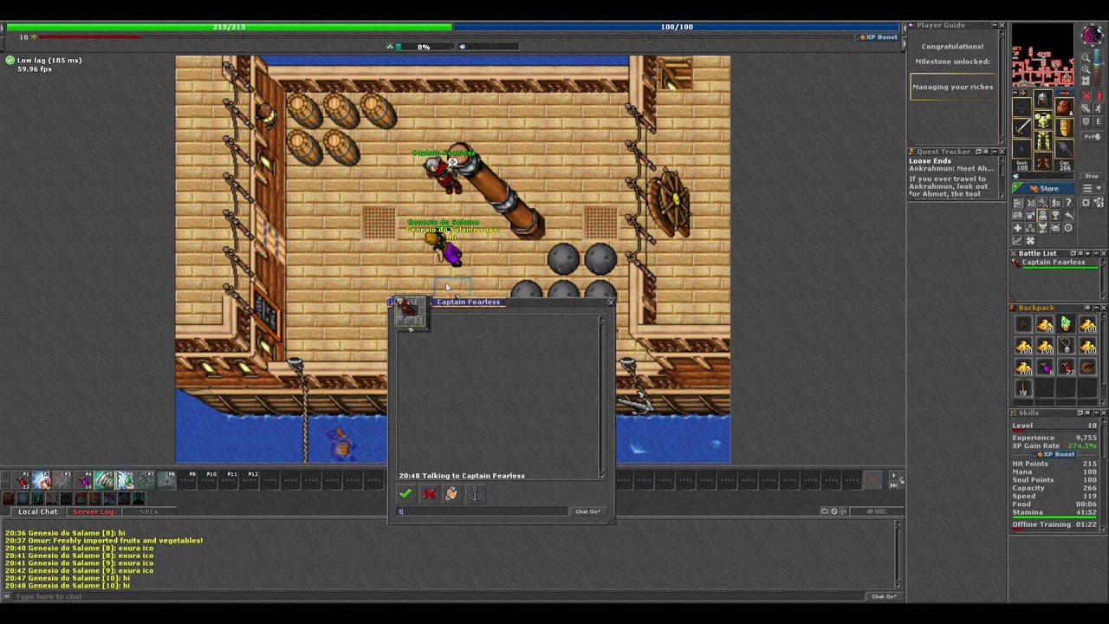1109x624 pixels.
Task: Pick the amulet in the Backpack
Action: [x=1066, y=347]
